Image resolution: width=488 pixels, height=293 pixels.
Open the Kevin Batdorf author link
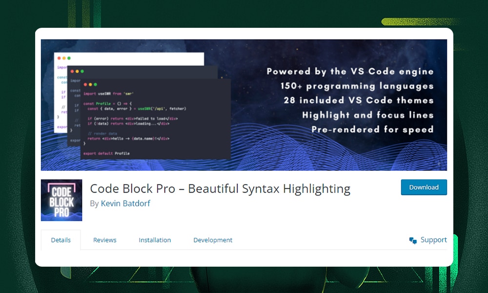click(x=127, y=204)
